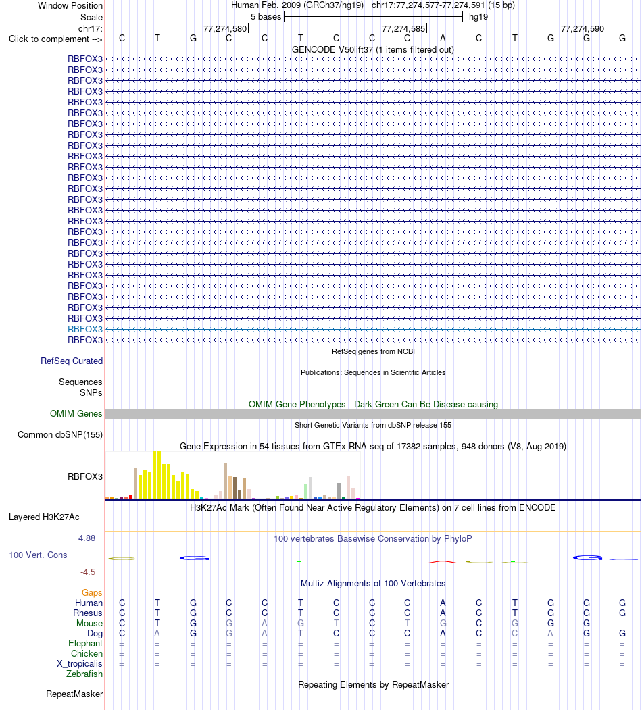This screenshot has width=642, height=710.
Task: Click the RepeatMasker track label
Action: (74, 694)
